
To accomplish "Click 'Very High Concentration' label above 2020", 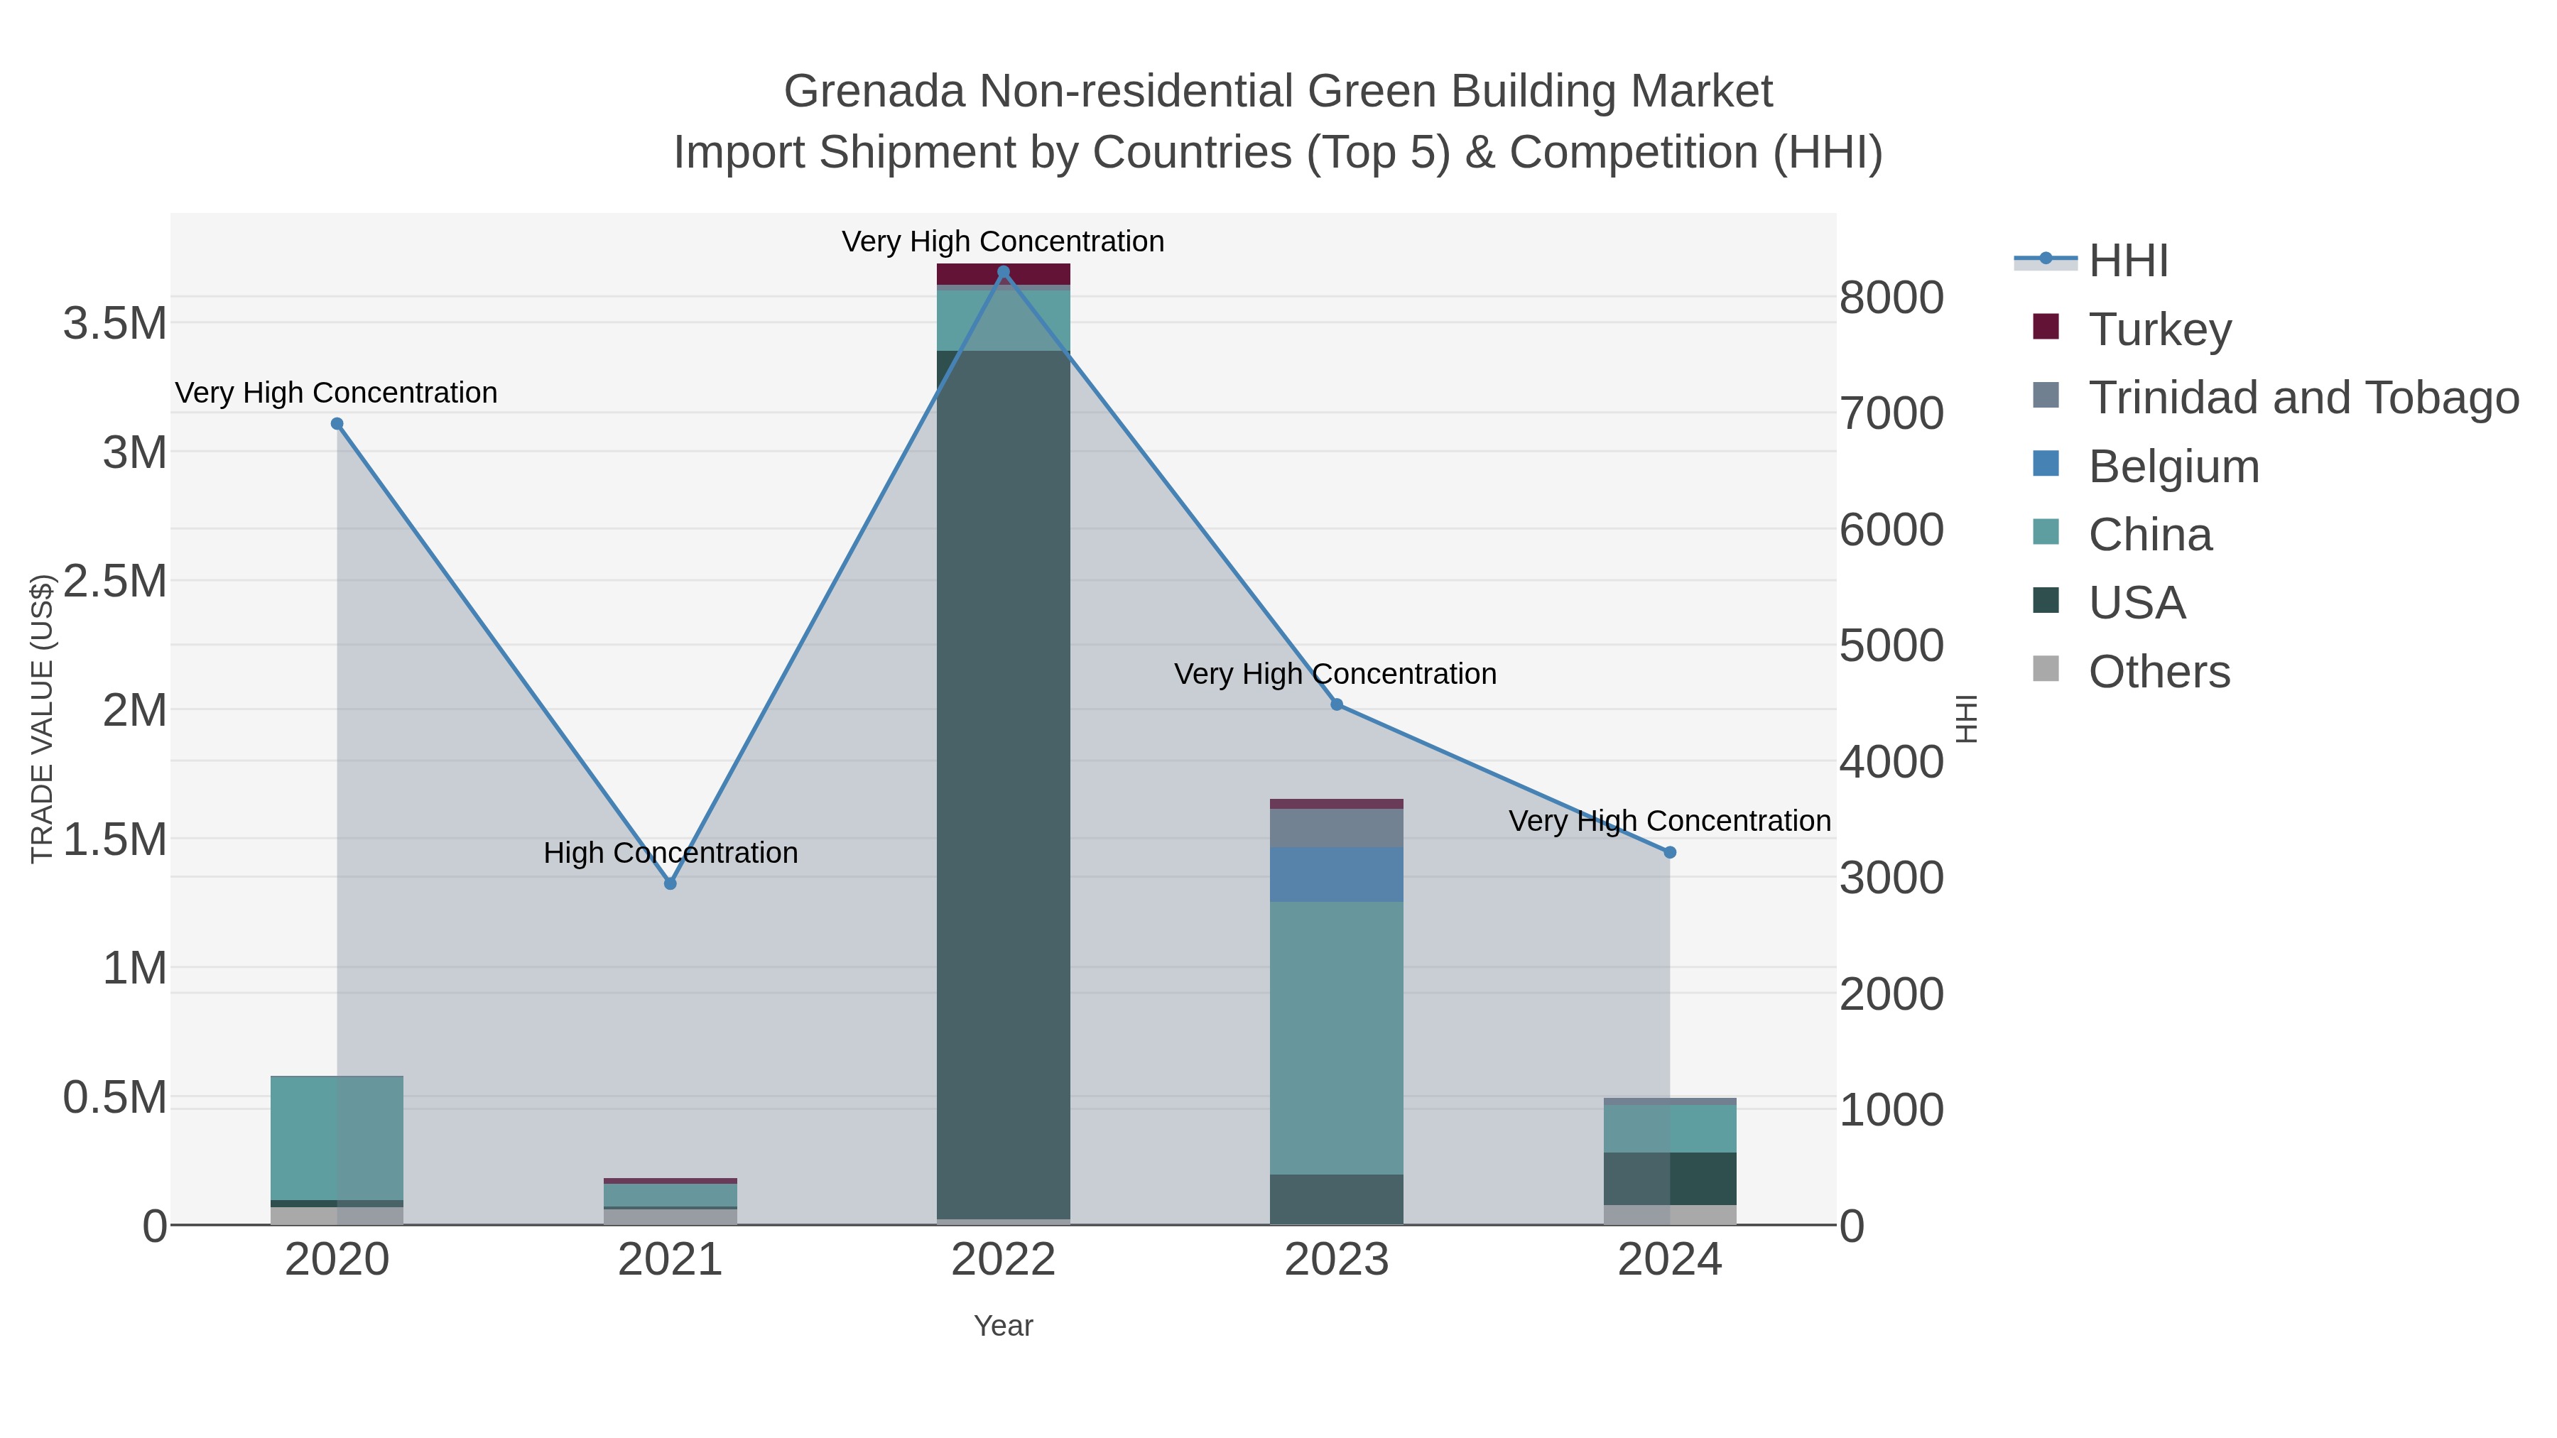I will 337,393.
